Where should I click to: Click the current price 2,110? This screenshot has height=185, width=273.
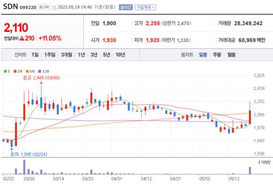[x=16, y=28]
